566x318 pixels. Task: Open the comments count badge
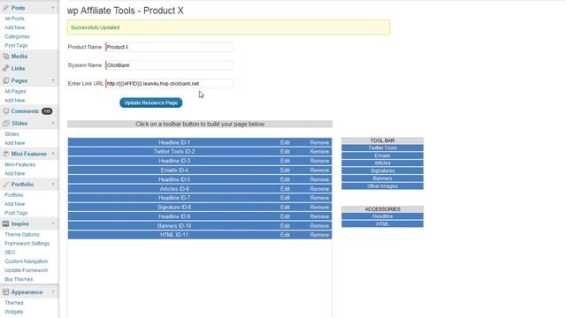tap(47, 111)
